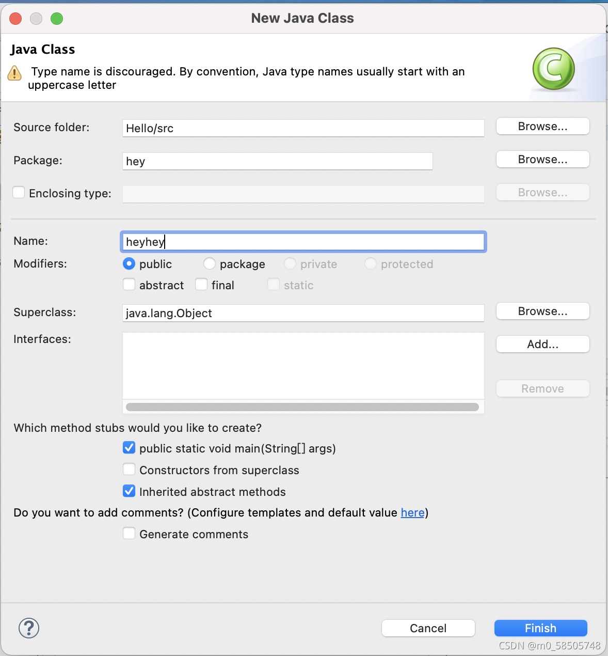
Task: Select the "package" visibility modifier
Action: (x=210, y=263)
